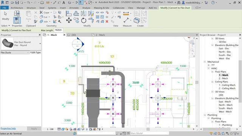242x136 pixels.
Task: Select 2 - Ceiling Mech in Project Browser
Action: (x=227, y=88)
